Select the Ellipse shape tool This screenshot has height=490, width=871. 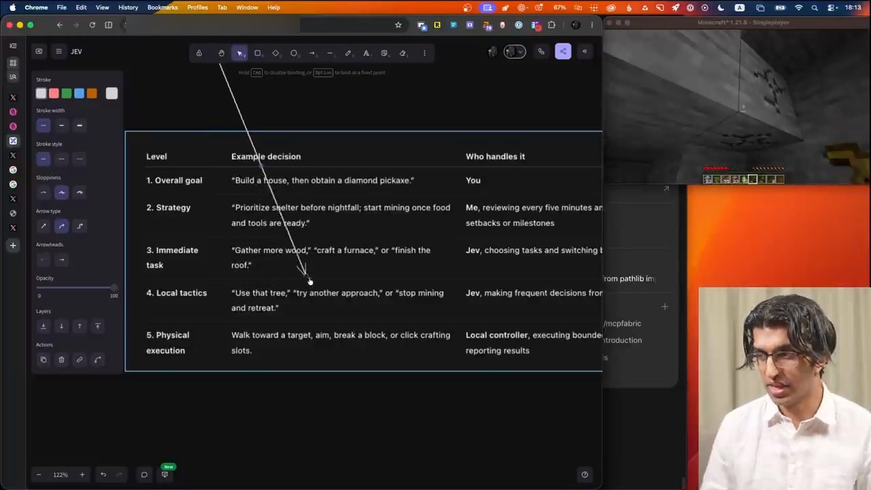[x=294, y=53]
